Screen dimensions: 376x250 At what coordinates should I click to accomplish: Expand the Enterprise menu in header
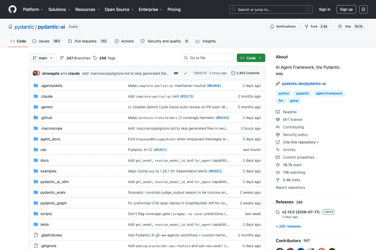click(151, 9)
